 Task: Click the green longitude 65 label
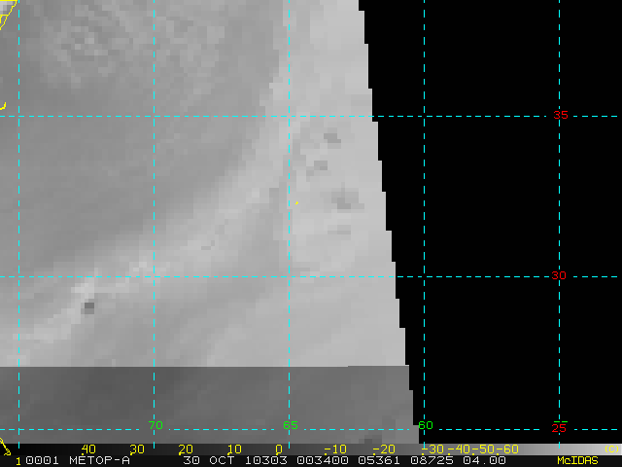pos(290,425)
